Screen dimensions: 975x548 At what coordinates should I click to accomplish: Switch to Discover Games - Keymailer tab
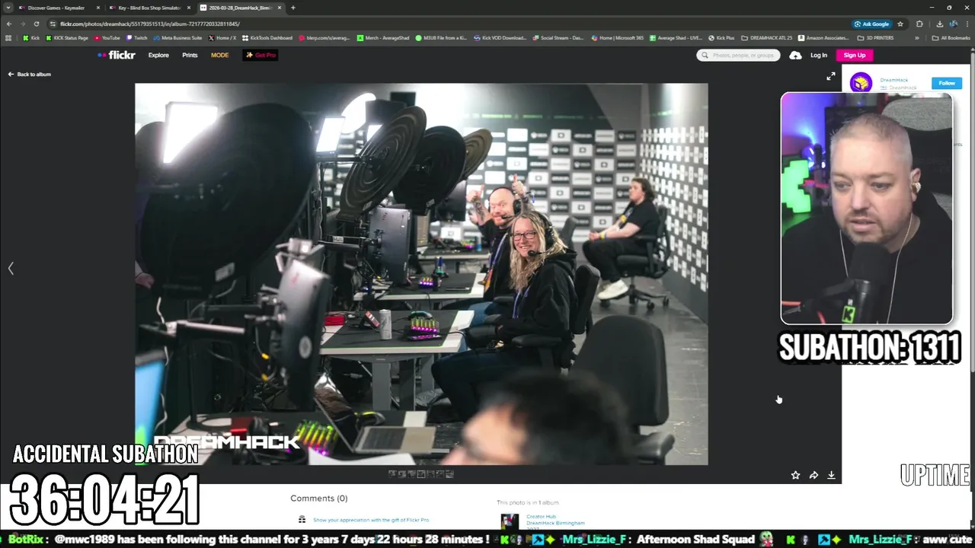tap(59, 8)
